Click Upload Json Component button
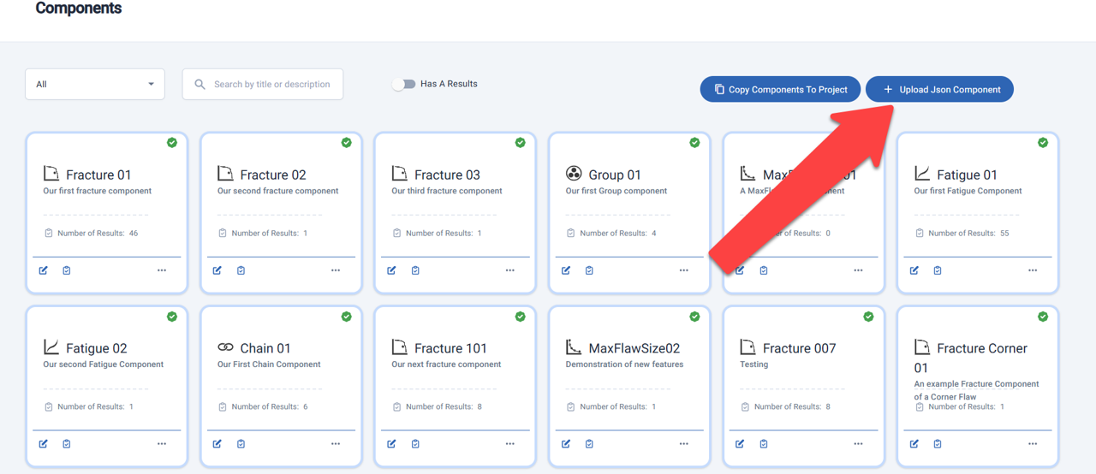The height and width of the screenshot is (474, 1096). (939, 90)
